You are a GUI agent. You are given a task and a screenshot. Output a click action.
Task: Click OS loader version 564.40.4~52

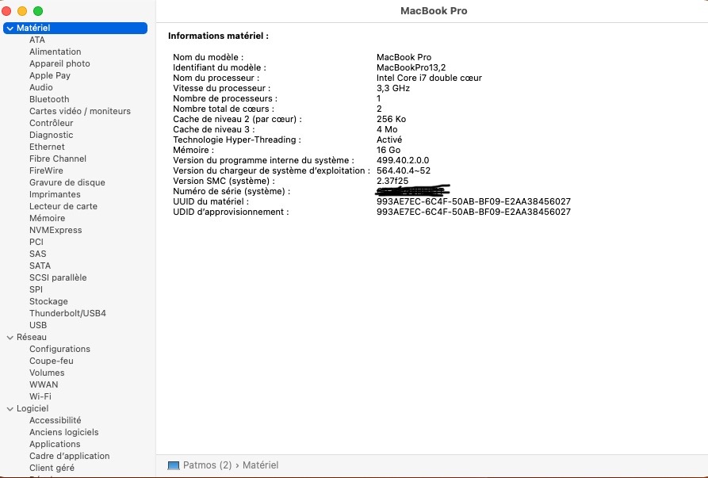pyautogui.click(x=404, y=170)
